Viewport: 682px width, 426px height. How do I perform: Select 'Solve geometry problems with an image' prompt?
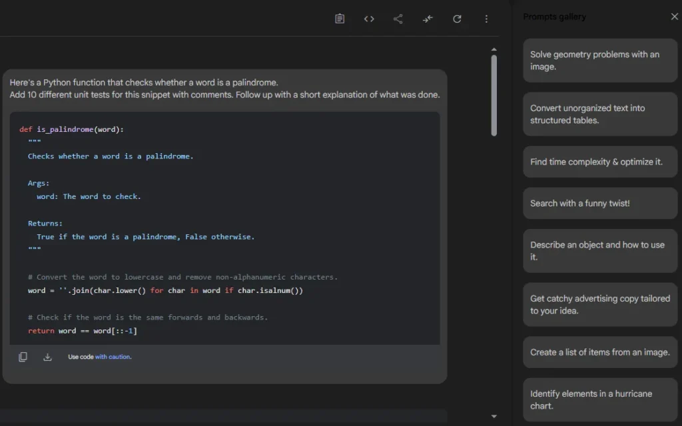(x=600, y=61)
